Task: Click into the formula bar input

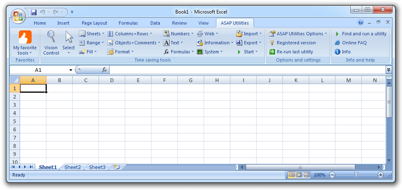Action: click(x=247, y=70)
